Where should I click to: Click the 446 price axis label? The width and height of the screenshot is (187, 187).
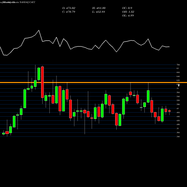[x=178, y=117]
